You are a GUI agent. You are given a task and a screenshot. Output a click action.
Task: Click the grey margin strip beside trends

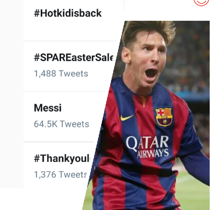pyautogui.click(x=12, y=94)
